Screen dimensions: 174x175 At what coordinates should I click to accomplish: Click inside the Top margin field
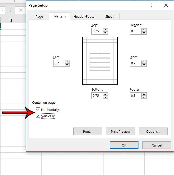97,31
